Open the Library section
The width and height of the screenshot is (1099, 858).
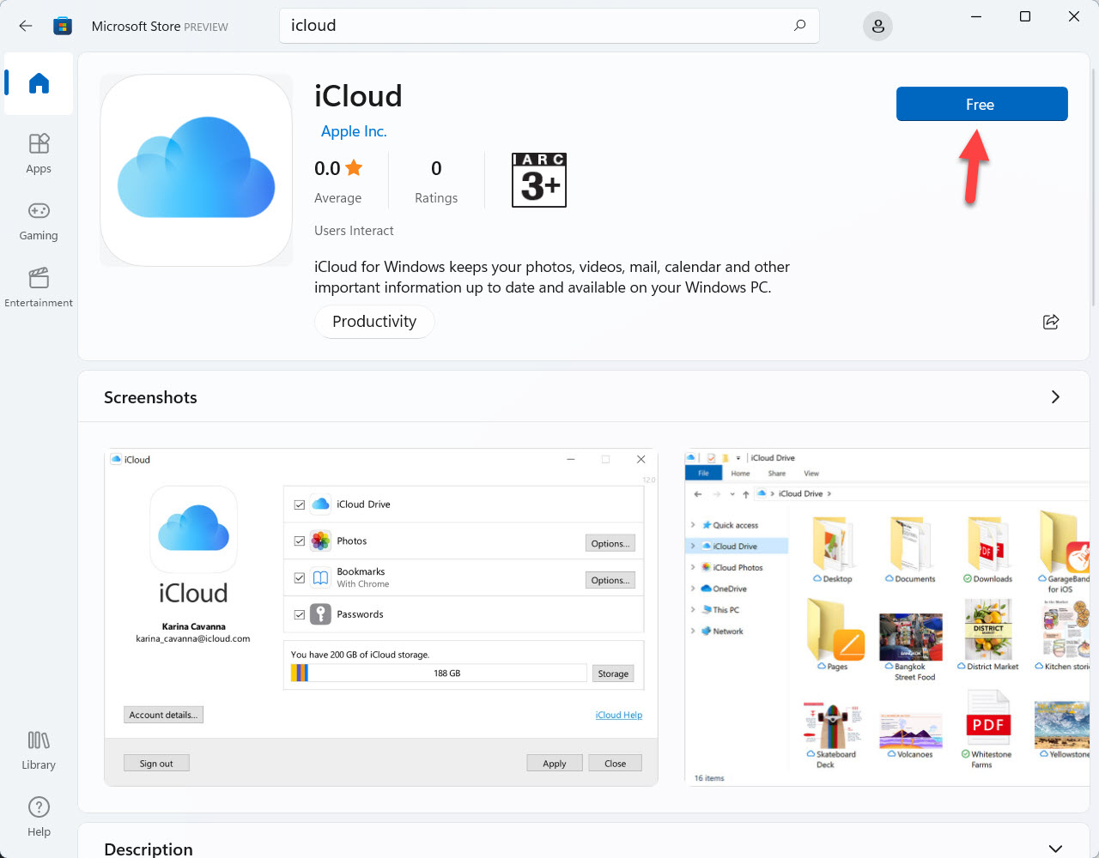[39, 750]
